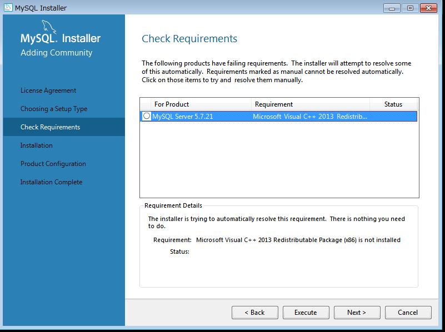Click the For Product column header
This screenshot has height=332, width=445.
[x=201, y=104]
